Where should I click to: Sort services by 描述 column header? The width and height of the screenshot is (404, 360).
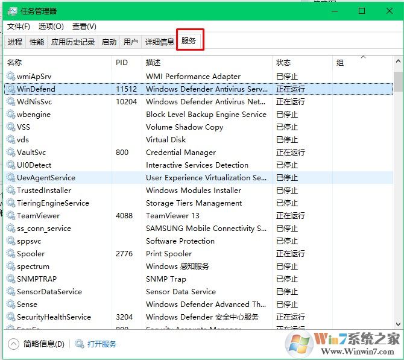pyautogui.click(x=207, y=63)
